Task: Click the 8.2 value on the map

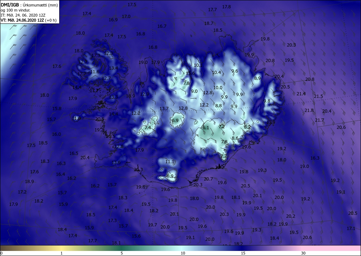Action: point(247,127)
